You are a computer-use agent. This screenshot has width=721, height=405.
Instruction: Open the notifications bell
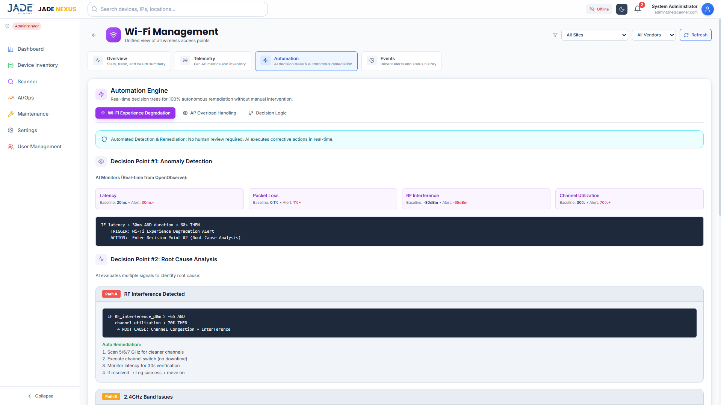pos(638,9)
